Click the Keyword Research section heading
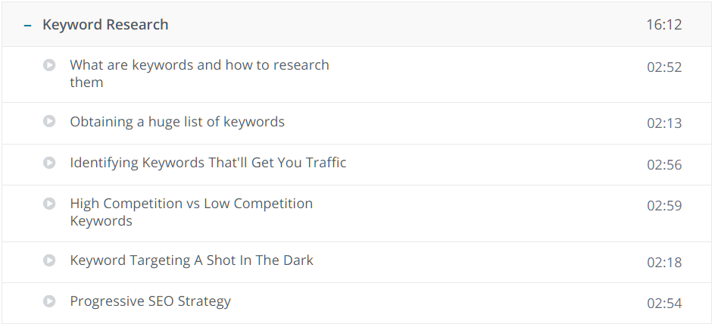Screen dimensions: 715x327 tap(105, 24)
